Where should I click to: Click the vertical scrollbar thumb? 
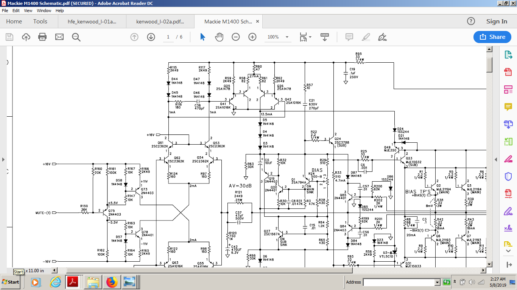point(489,65)
